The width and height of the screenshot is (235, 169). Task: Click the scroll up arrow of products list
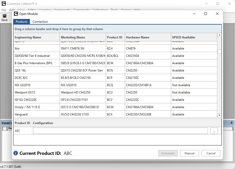(219, 35)
